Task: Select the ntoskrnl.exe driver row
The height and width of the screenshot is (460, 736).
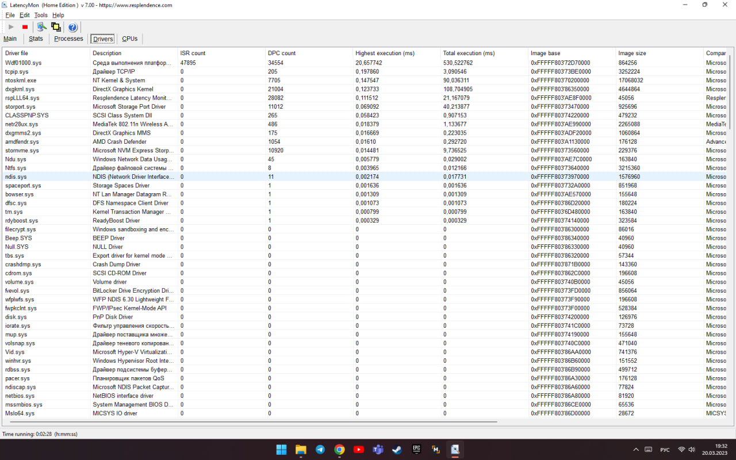Action: tap(364, 80)
